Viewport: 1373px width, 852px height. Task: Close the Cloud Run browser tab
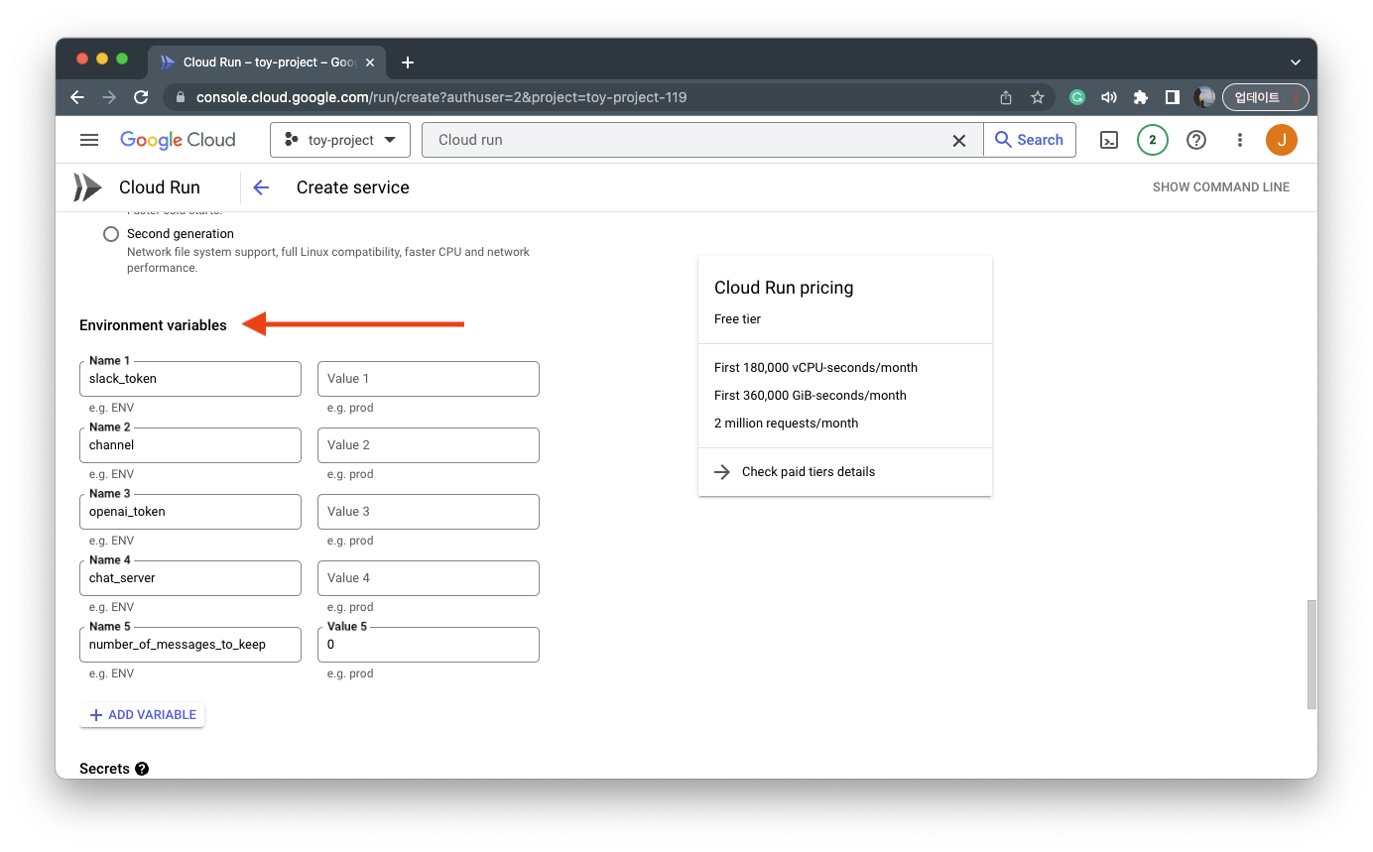370,62
